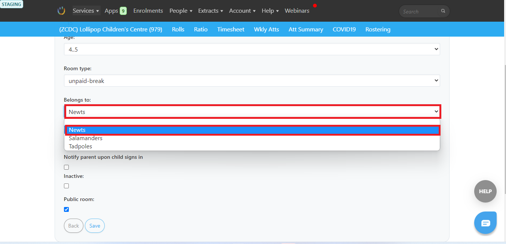Click the app logo icon in the top bar

pyautogui.click(x=61, y=11)
